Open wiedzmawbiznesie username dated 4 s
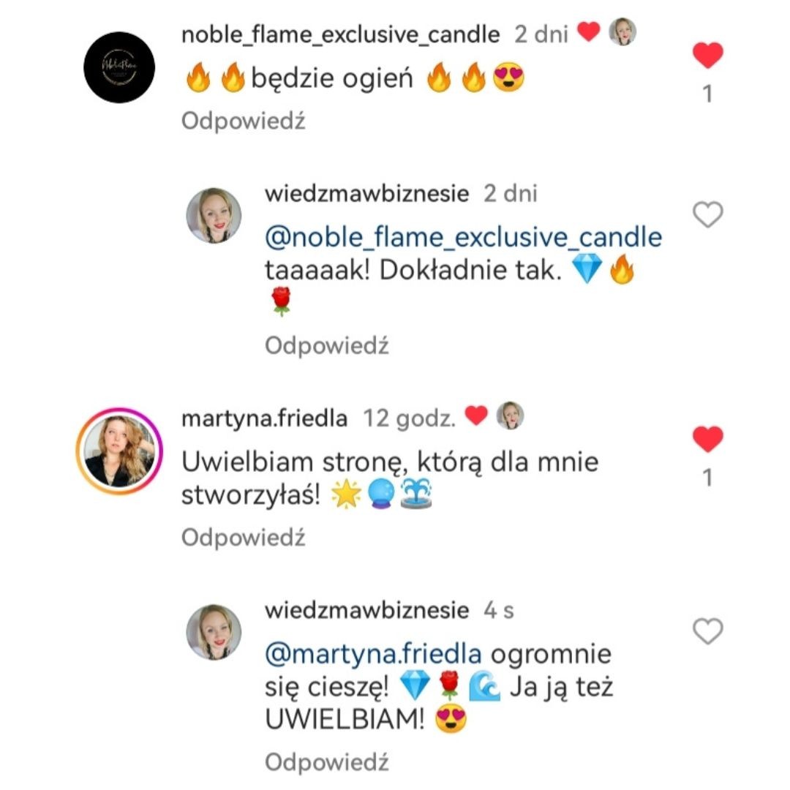The height and width of the screenshot is (790, 790). pos(367,611)
